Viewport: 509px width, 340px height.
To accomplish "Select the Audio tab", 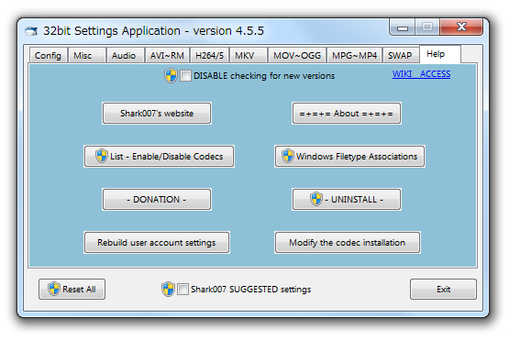I will point(126,55).
